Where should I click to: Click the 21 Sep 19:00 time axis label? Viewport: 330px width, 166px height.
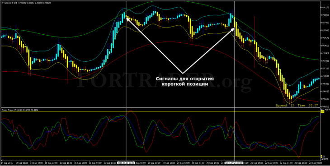(x=257, y=163)
